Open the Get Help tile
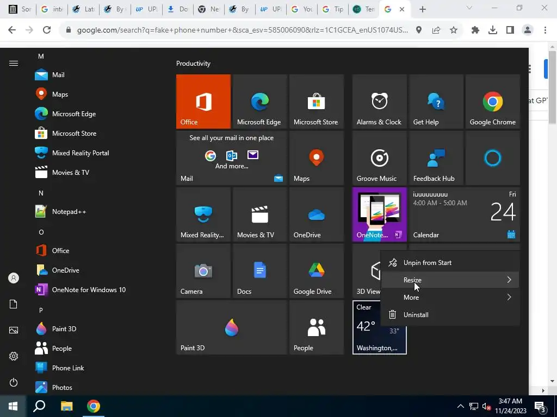This screenshot has width=557, height=417. pos(436,102)
